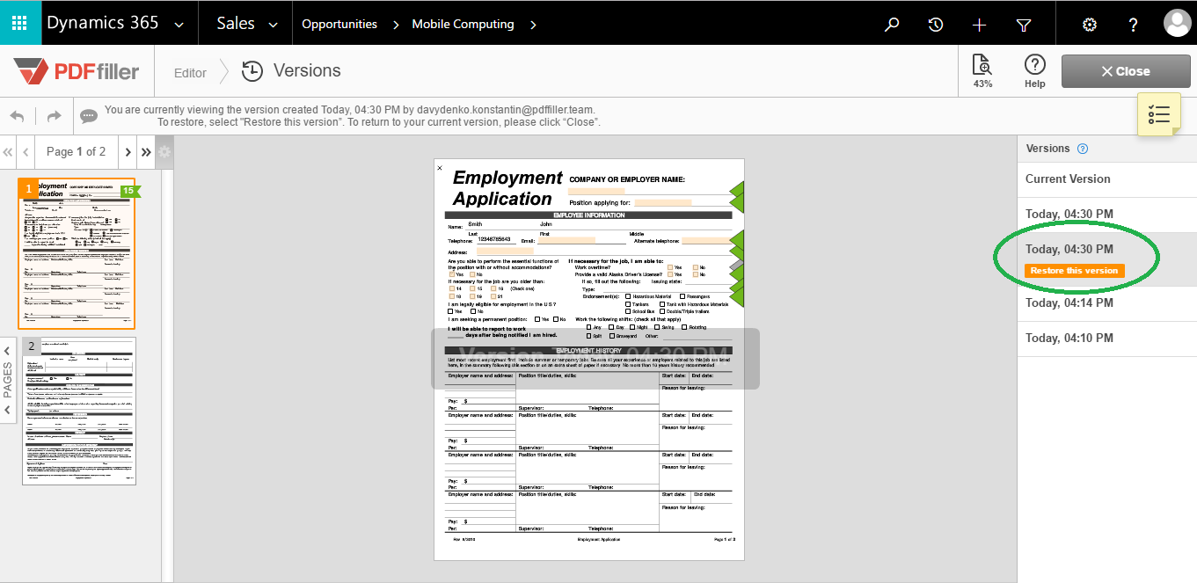Screen dimensions: 1197x583
Task: Open the advanced find filter icon
Action: (x=1024, y=25)
